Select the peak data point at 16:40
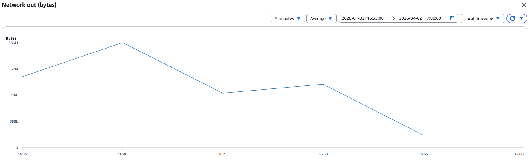 123,43
